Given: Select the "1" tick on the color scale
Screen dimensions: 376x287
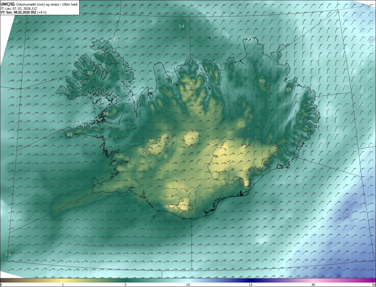Looking at the screenshot, I should click(x=63, y=285).
